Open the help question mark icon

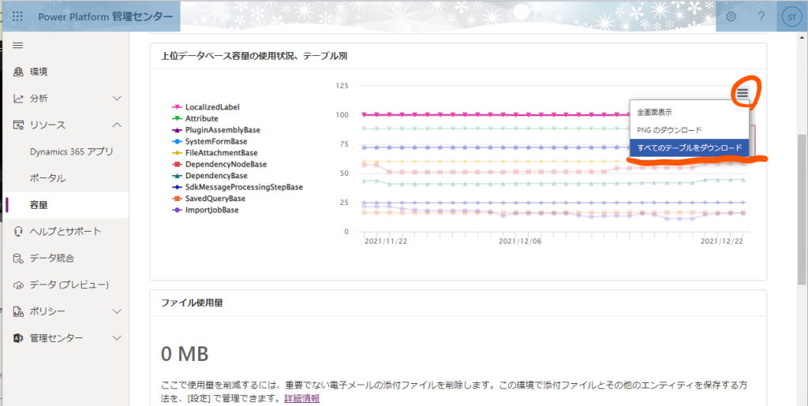[x=761, y=17]
